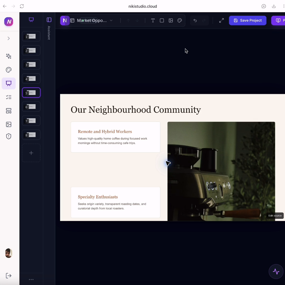
Task: Select slide 1 thumbnail
Action: point(31,36)
